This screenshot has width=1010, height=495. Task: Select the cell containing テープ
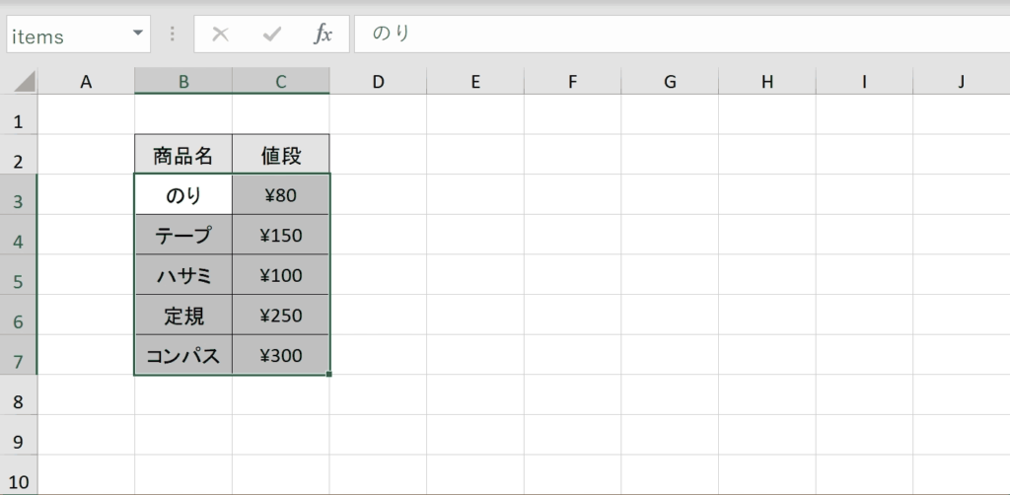(x=183, y=235)
